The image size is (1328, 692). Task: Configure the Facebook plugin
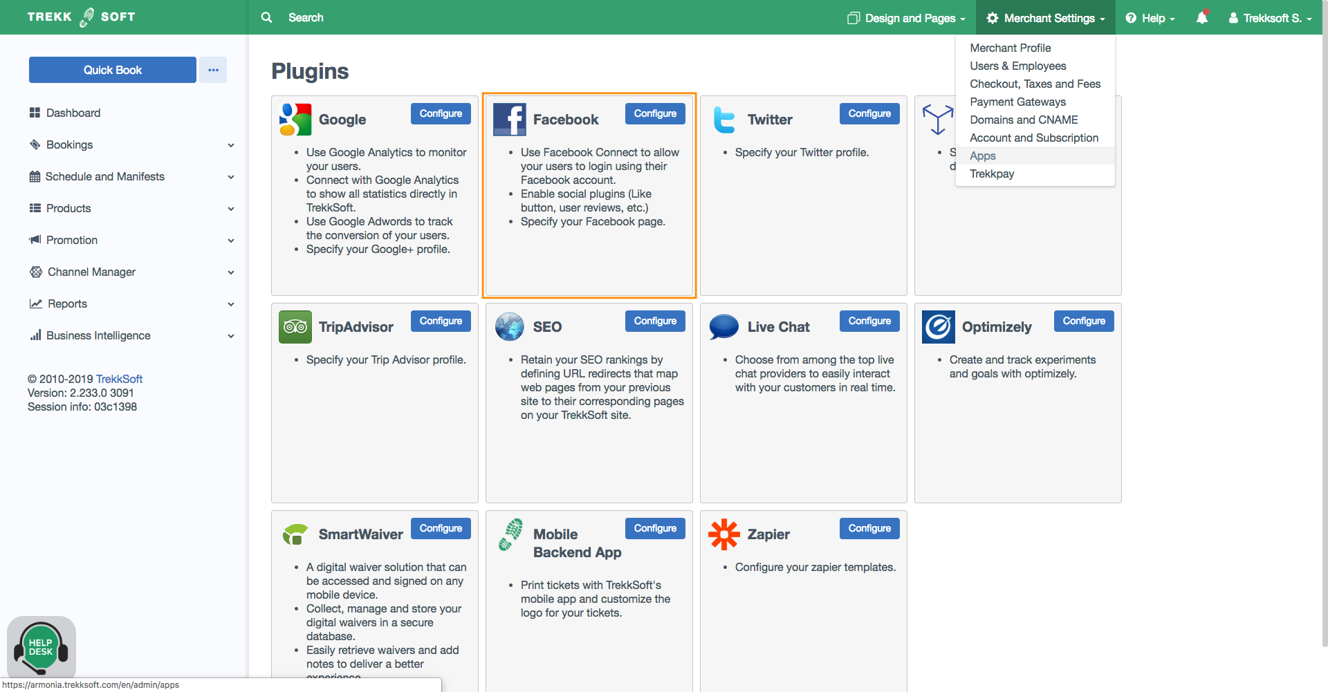pos(655,113)
